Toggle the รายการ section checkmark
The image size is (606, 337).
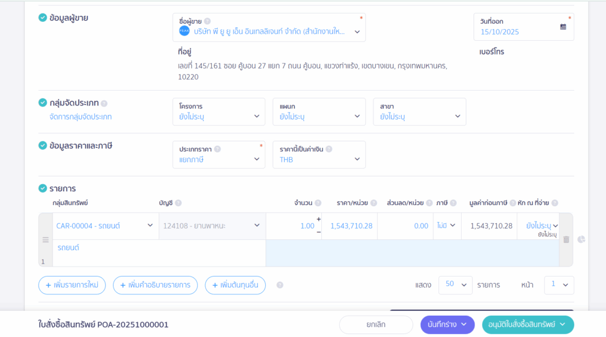pyautogui.click(x=43, y=188)
